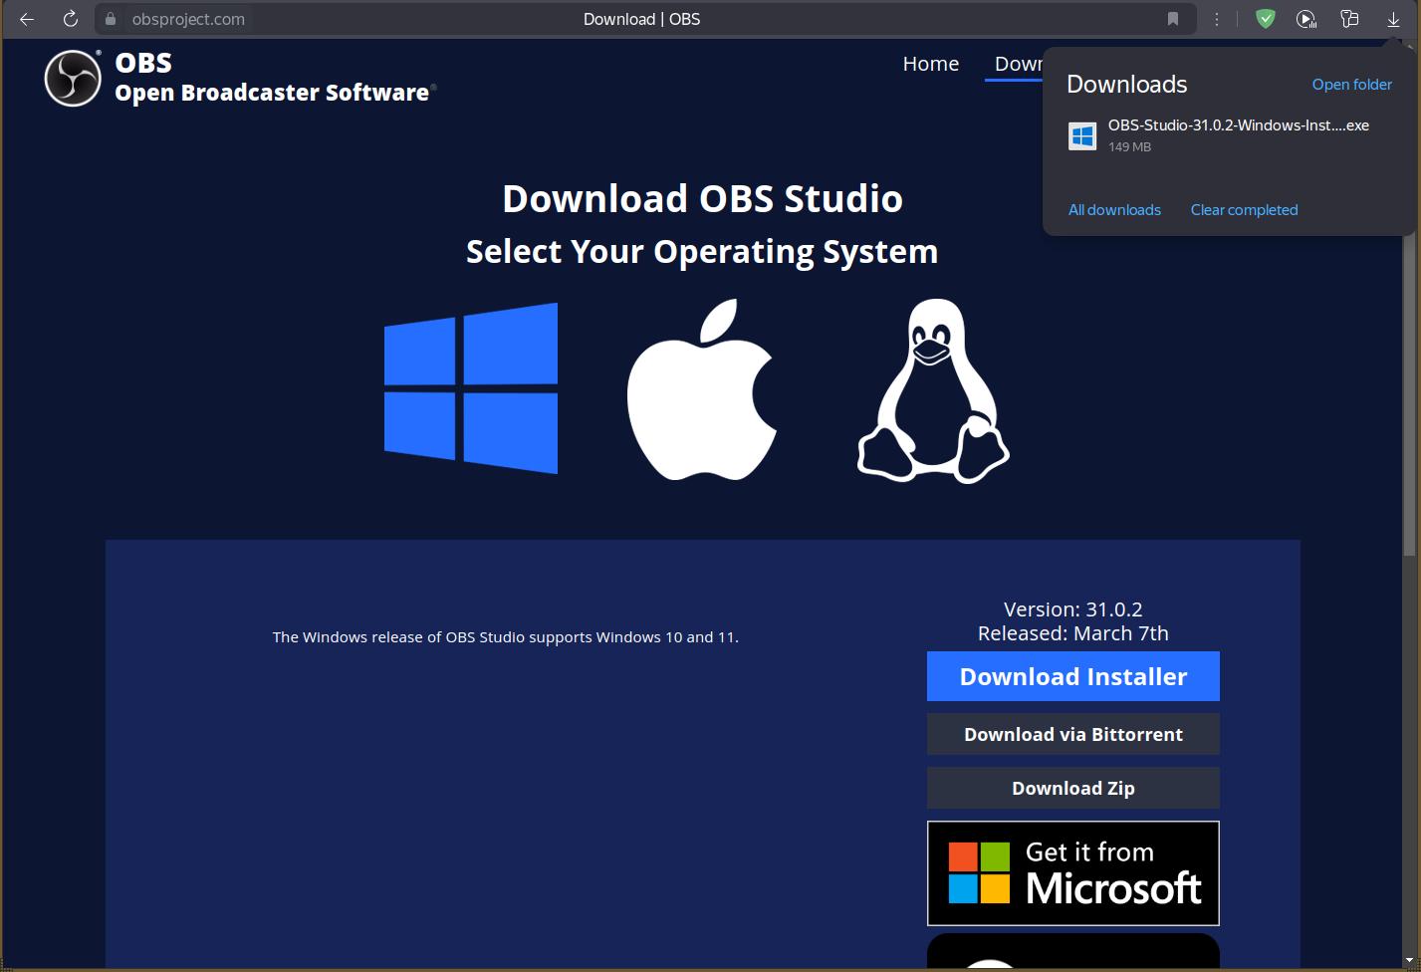Toggle the downloads toolbar icon
This screenshot has height=972, width=1421.
pos(1393,19)
